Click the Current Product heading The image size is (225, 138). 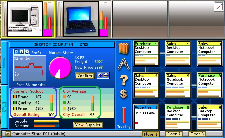28,91
